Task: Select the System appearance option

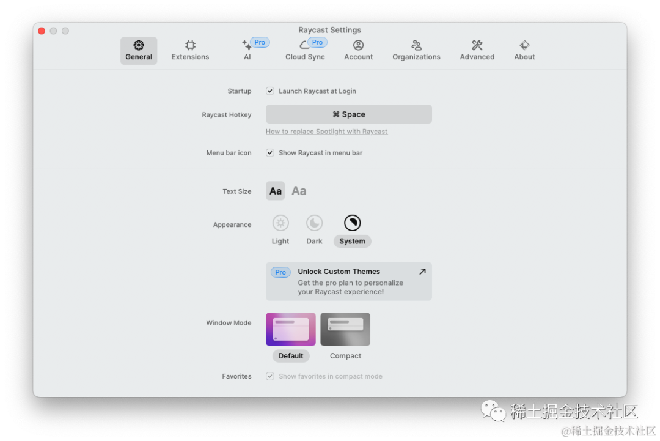Action: [x=352, y=223]
